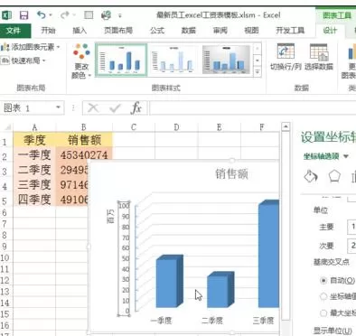Click cell with value 45340274
This screenshot has width=356, height=336.
[84, 155]
